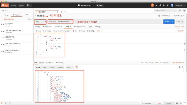Open the Runner button

click(21, 5)
